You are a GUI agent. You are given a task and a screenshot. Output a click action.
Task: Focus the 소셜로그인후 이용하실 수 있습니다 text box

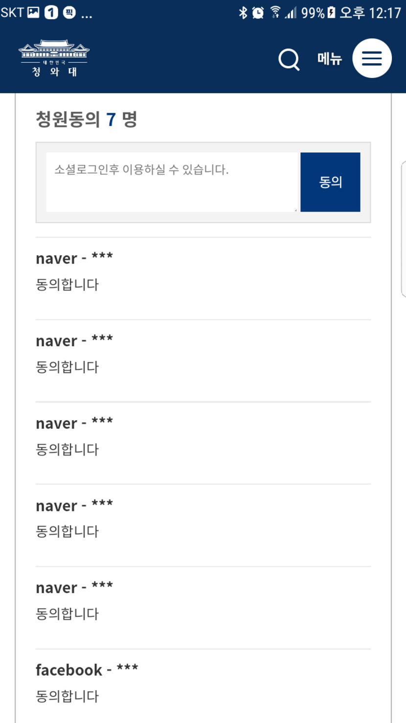tap(171, 182)
